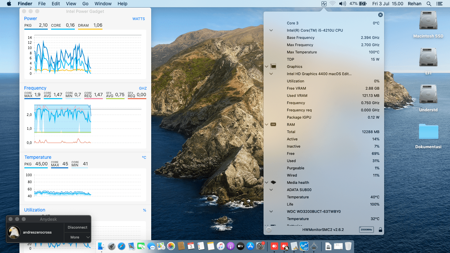Image resolution: width=450 pixels, height=253 pixels.
Task: Open the Window menu
Action: tap(103, 4)
